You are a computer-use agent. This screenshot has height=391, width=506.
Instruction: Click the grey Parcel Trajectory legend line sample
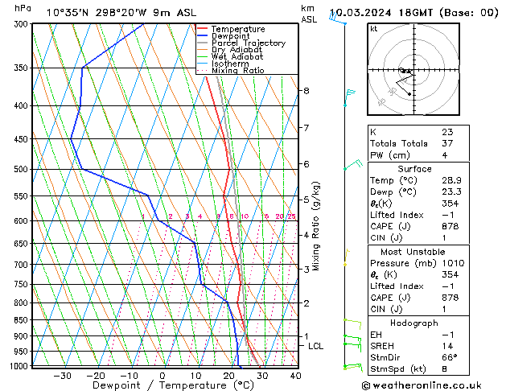point(202,43)
